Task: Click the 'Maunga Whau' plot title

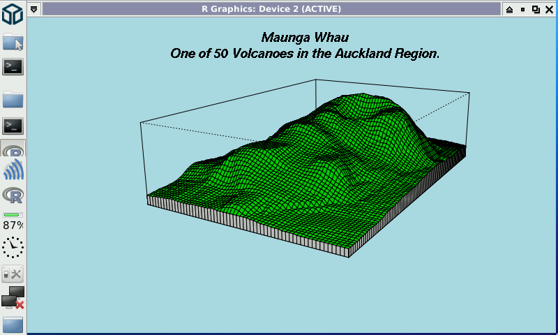Action: click(x=305, y=38)
